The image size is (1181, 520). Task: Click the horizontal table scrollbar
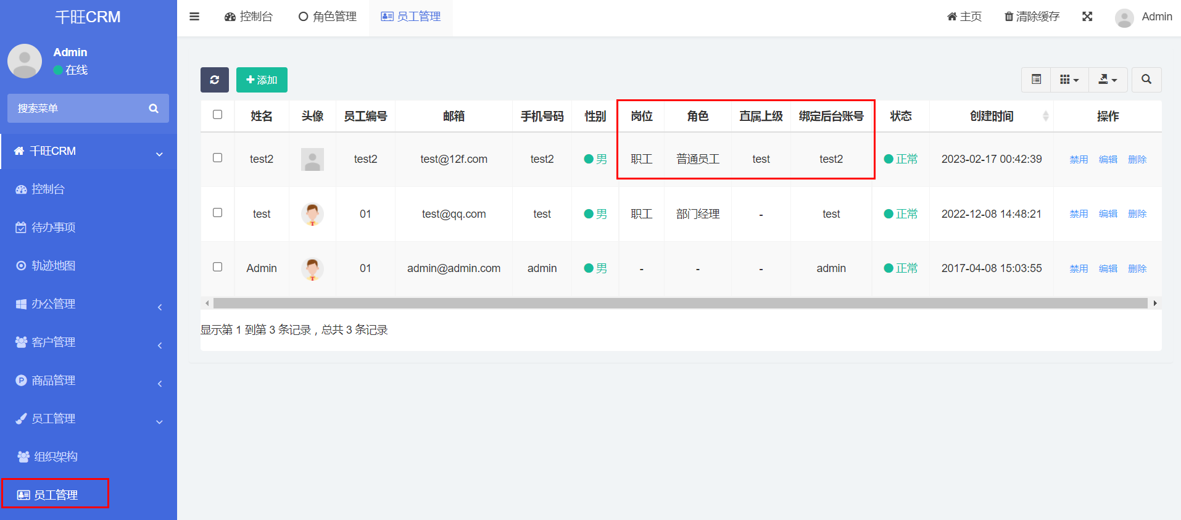pyautogui.click(x=680, y=303)
